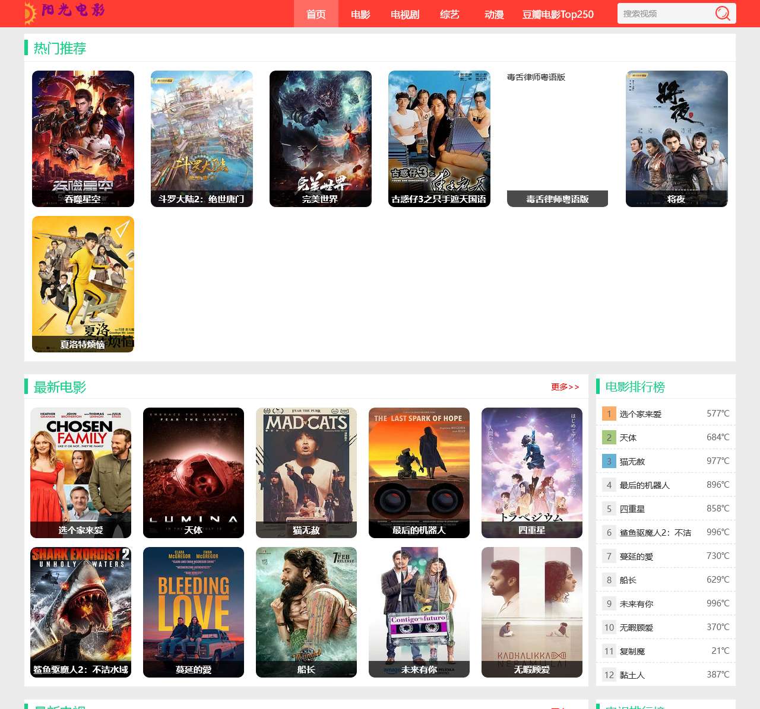Open 古惑仔3之只手遮天国语 poster

[x=439, y=139]
